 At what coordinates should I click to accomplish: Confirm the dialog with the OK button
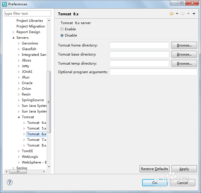pos(155,183)
